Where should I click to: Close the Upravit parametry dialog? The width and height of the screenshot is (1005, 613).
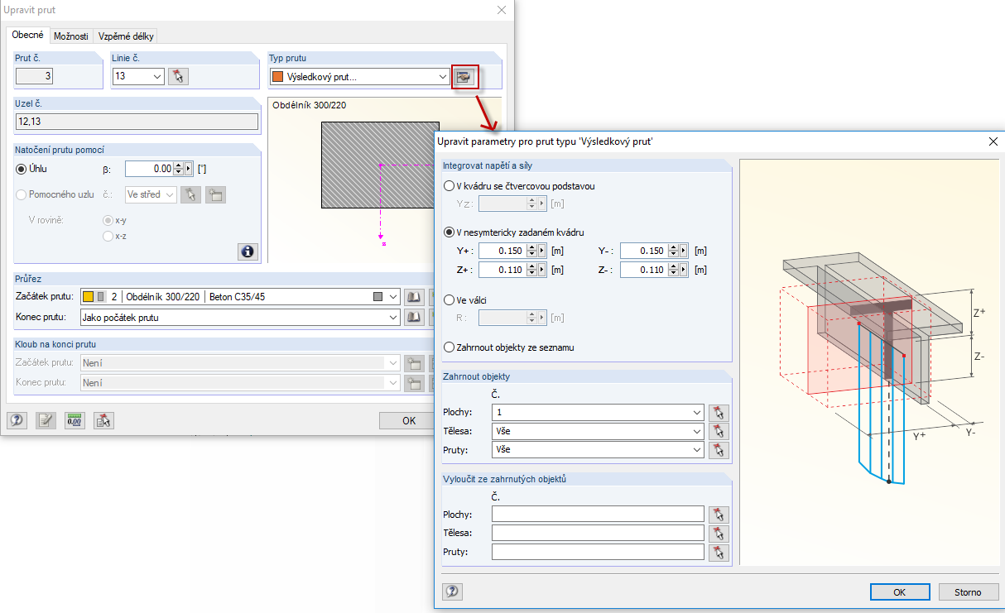point(993,141)
